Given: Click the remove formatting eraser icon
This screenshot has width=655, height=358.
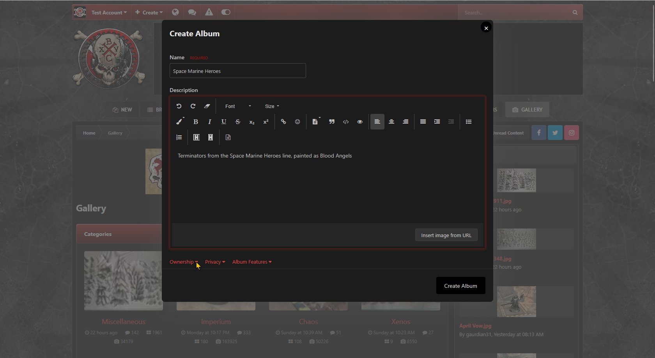Looking at the screenshot, I should pyautogui.click(x=207, y=106).
